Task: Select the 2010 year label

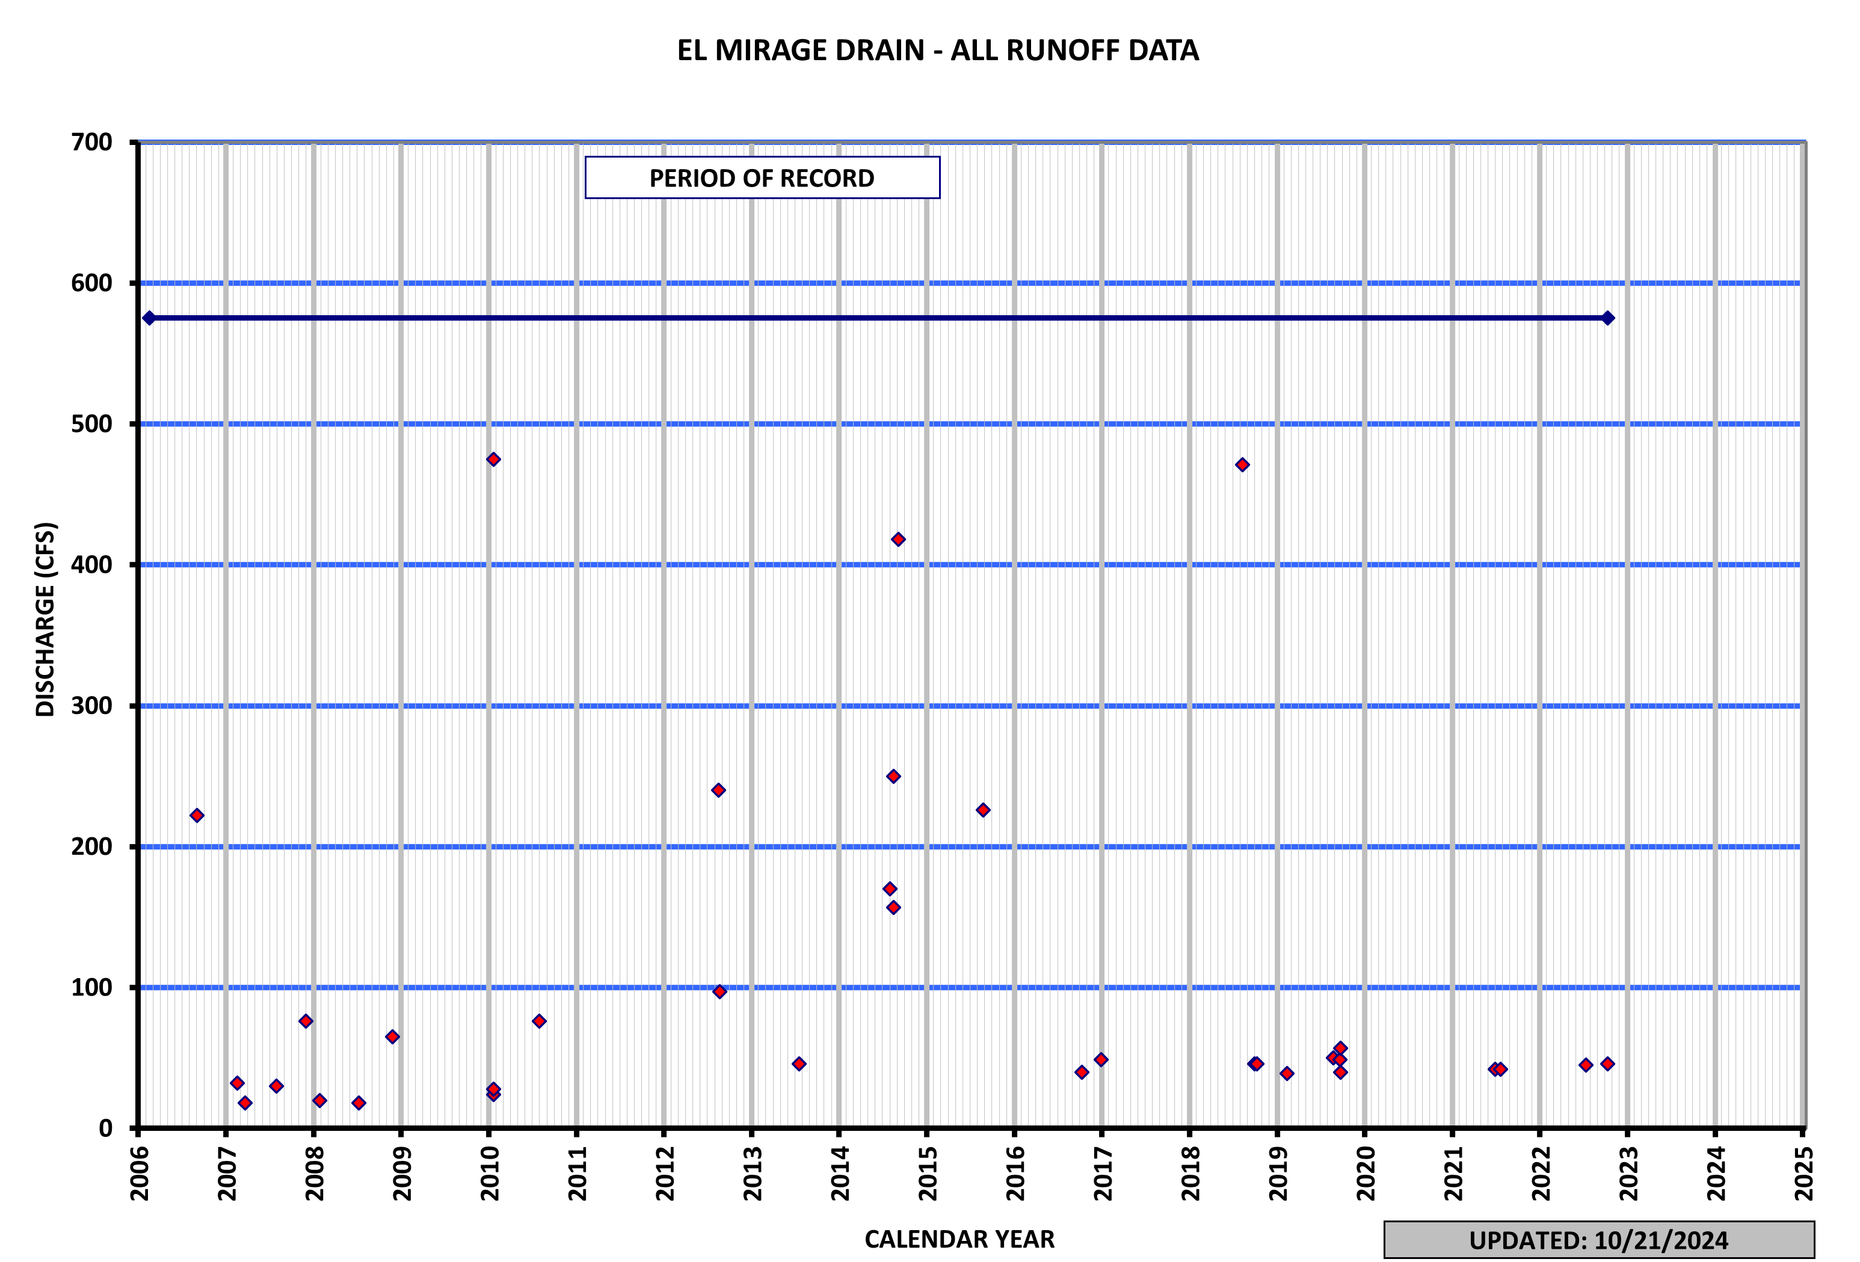Action: (x=490, y=1173)
